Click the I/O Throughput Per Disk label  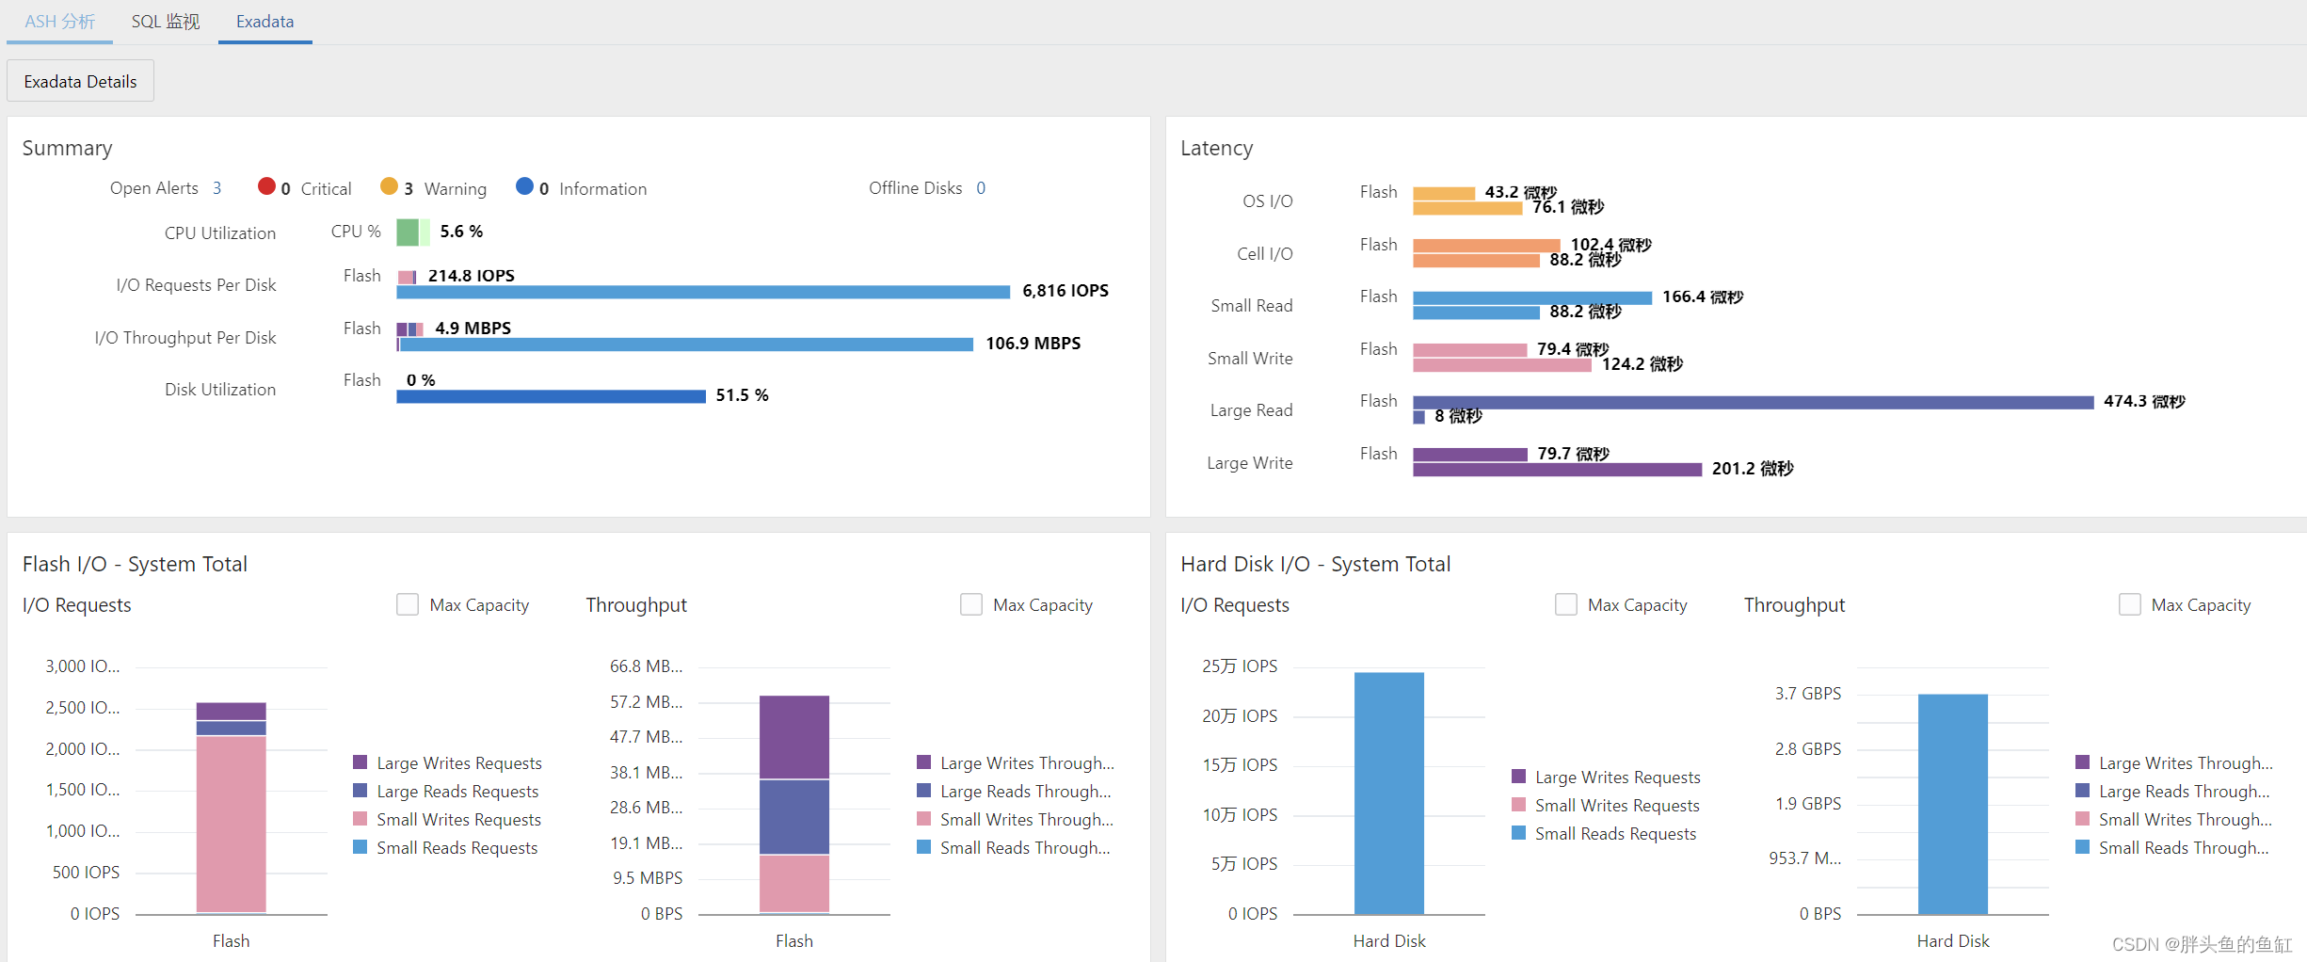point(185,338)
